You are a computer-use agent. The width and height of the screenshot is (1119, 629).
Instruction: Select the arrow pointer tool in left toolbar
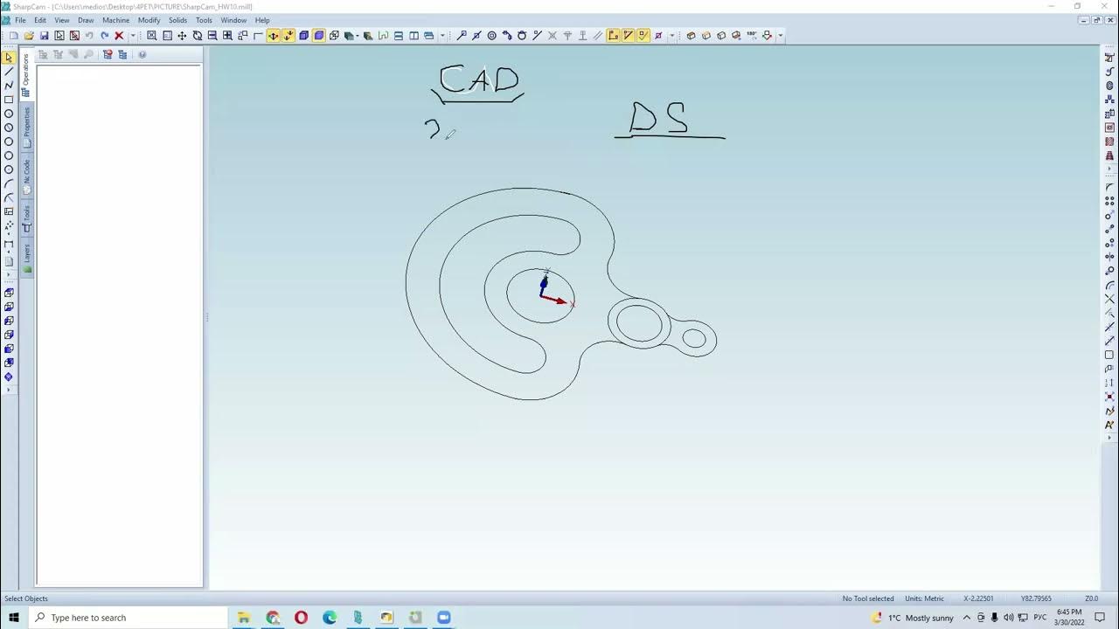pos(9,58)
